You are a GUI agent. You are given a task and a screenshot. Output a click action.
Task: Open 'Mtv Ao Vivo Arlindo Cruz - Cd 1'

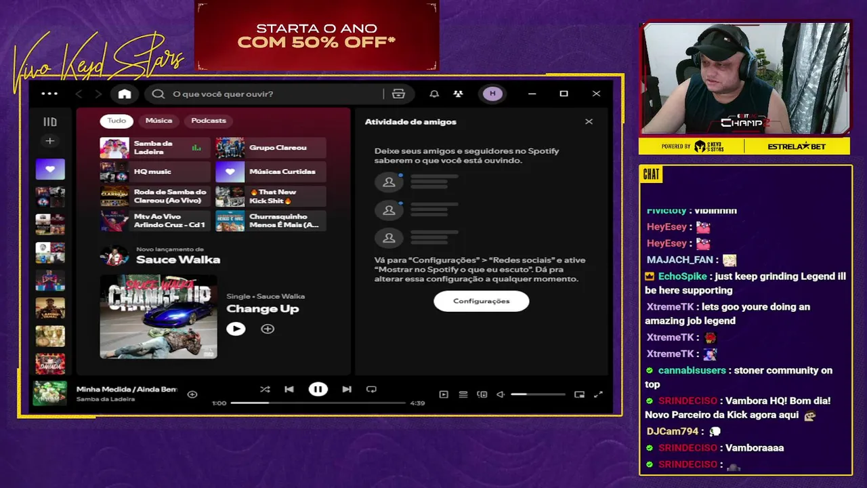(x=155, y=221)
